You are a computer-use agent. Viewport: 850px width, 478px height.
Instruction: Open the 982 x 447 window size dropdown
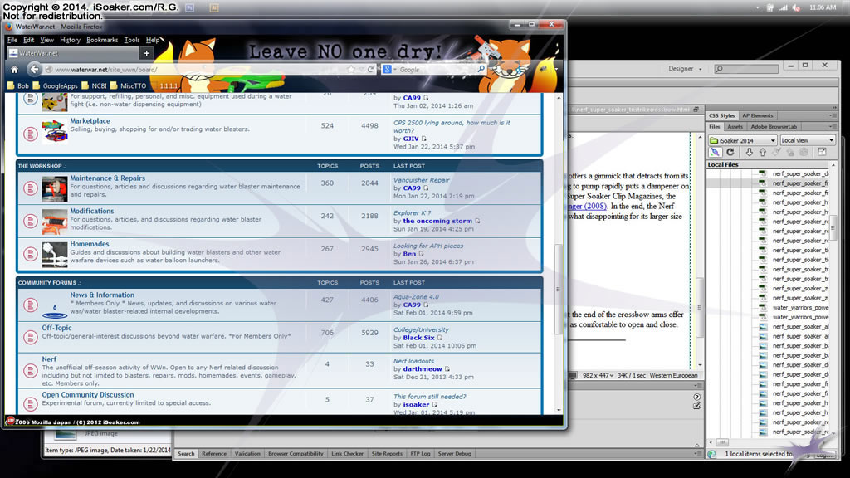coord(598,376)
